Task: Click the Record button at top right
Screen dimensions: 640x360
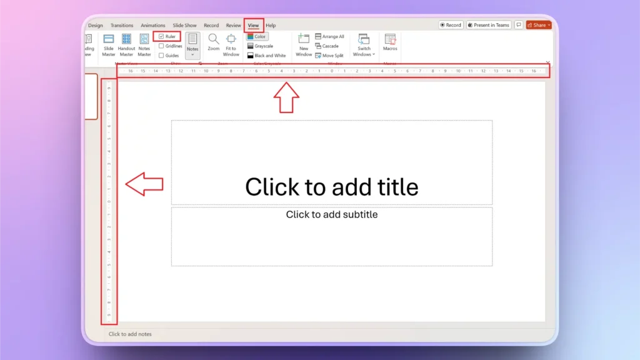Action: point(451,25)
